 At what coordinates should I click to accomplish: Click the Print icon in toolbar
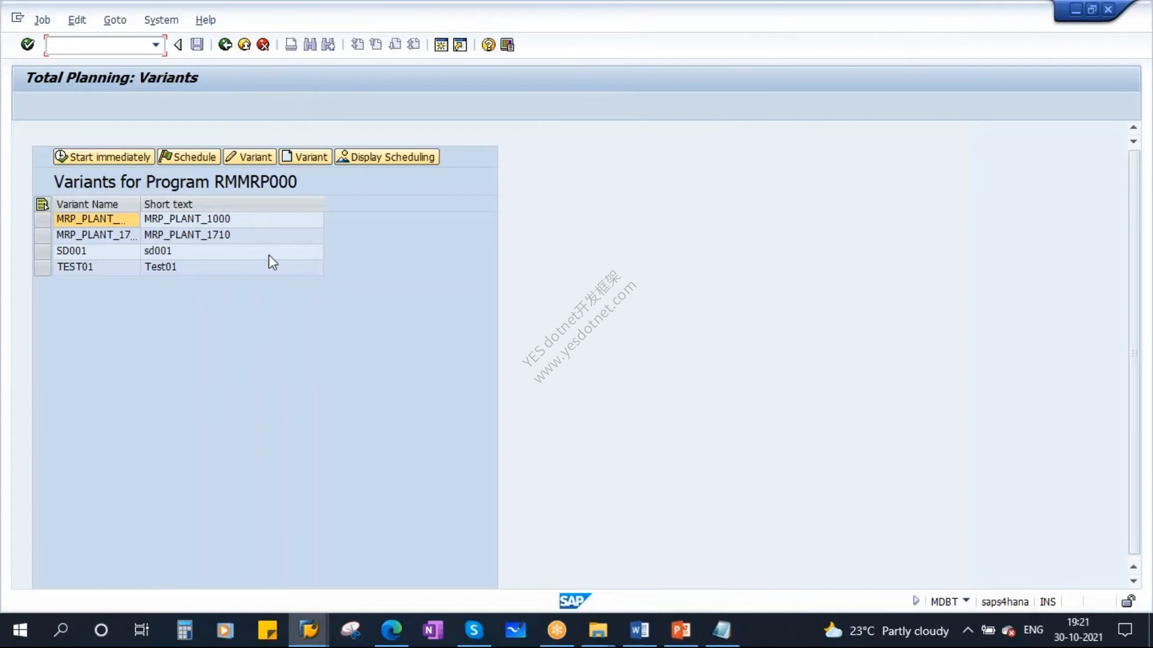[x=291, y=44]
